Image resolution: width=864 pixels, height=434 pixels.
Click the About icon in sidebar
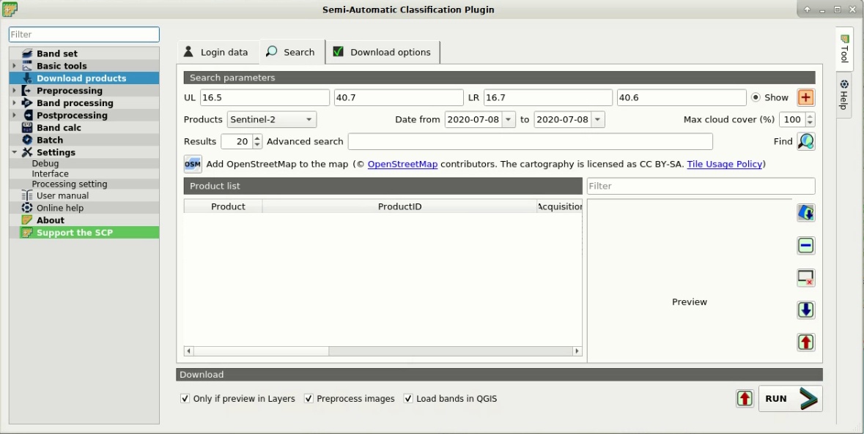[x=27, y=220]
